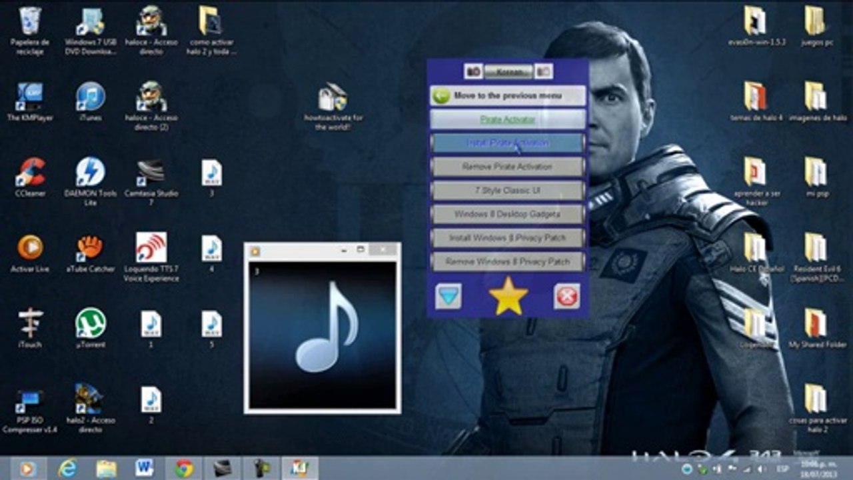Select the first haloce - Acceso directo icon
Image resolution: width=853 pixels, height=480 pixels.
151,31
